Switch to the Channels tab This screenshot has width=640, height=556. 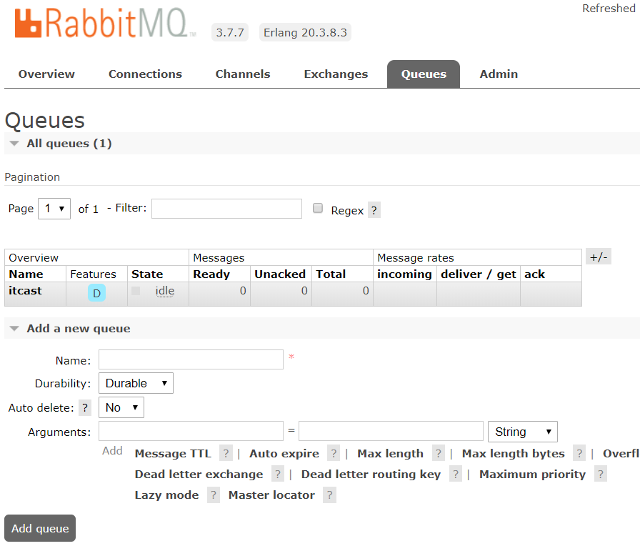point(243,74)
